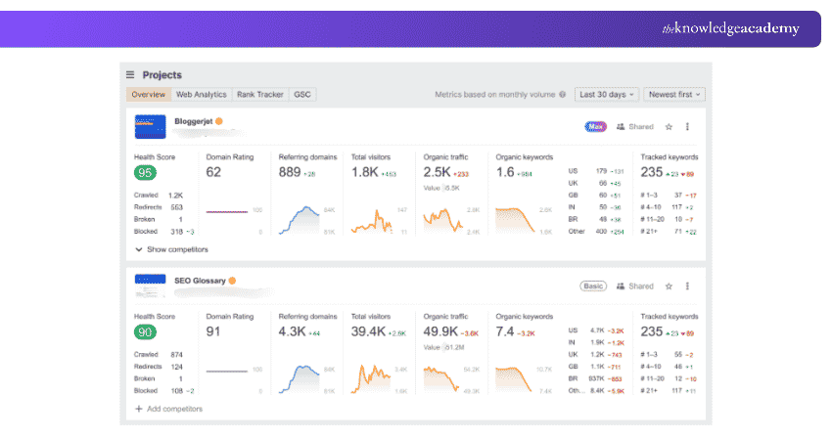Click Add competitors under SEO Glossary
Image resolution: width=832 pixels, height=440 pixels.
(x=168, y=409)
